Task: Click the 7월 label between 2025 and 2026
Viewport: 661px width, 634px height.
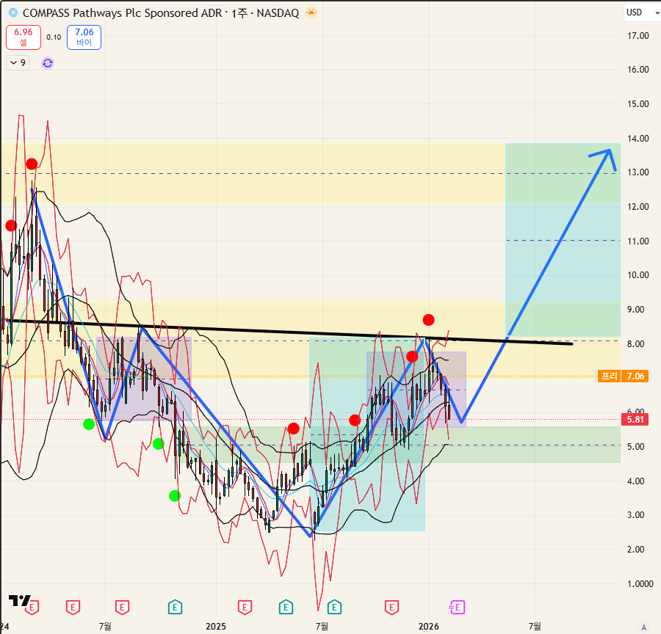Action: coord(322,627)
